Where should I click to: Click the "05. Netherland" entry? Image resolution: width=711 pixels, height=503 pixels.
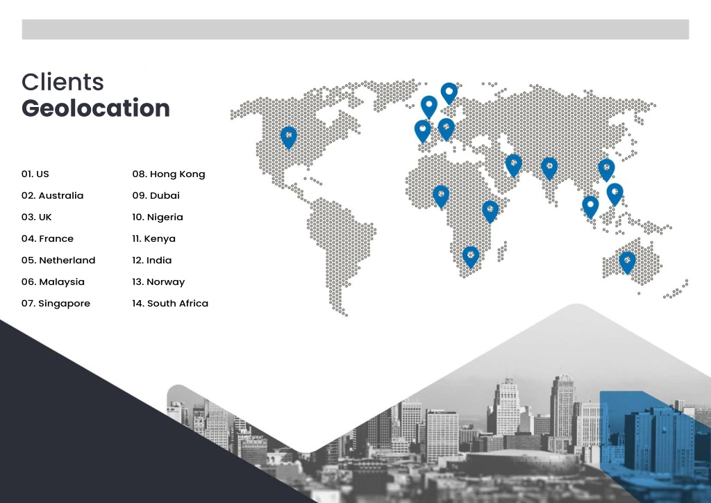coord(58,260)
